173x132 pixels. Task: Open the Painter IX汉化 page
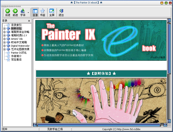point(19,53)
